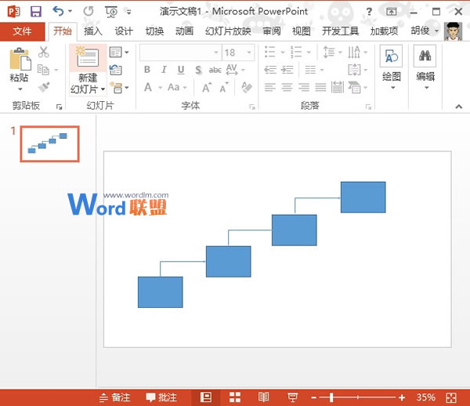Screen dimensions: 470x406
Task: Open the Section dropdown icon
Action: point(119,88)
